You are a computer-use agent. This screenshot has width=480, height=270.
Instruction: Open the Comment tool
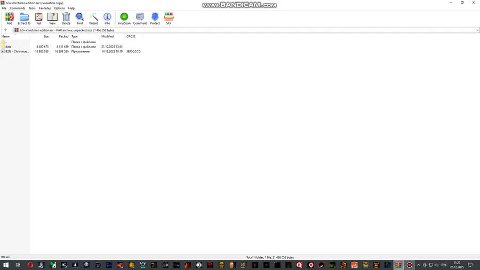pos(140,18)
